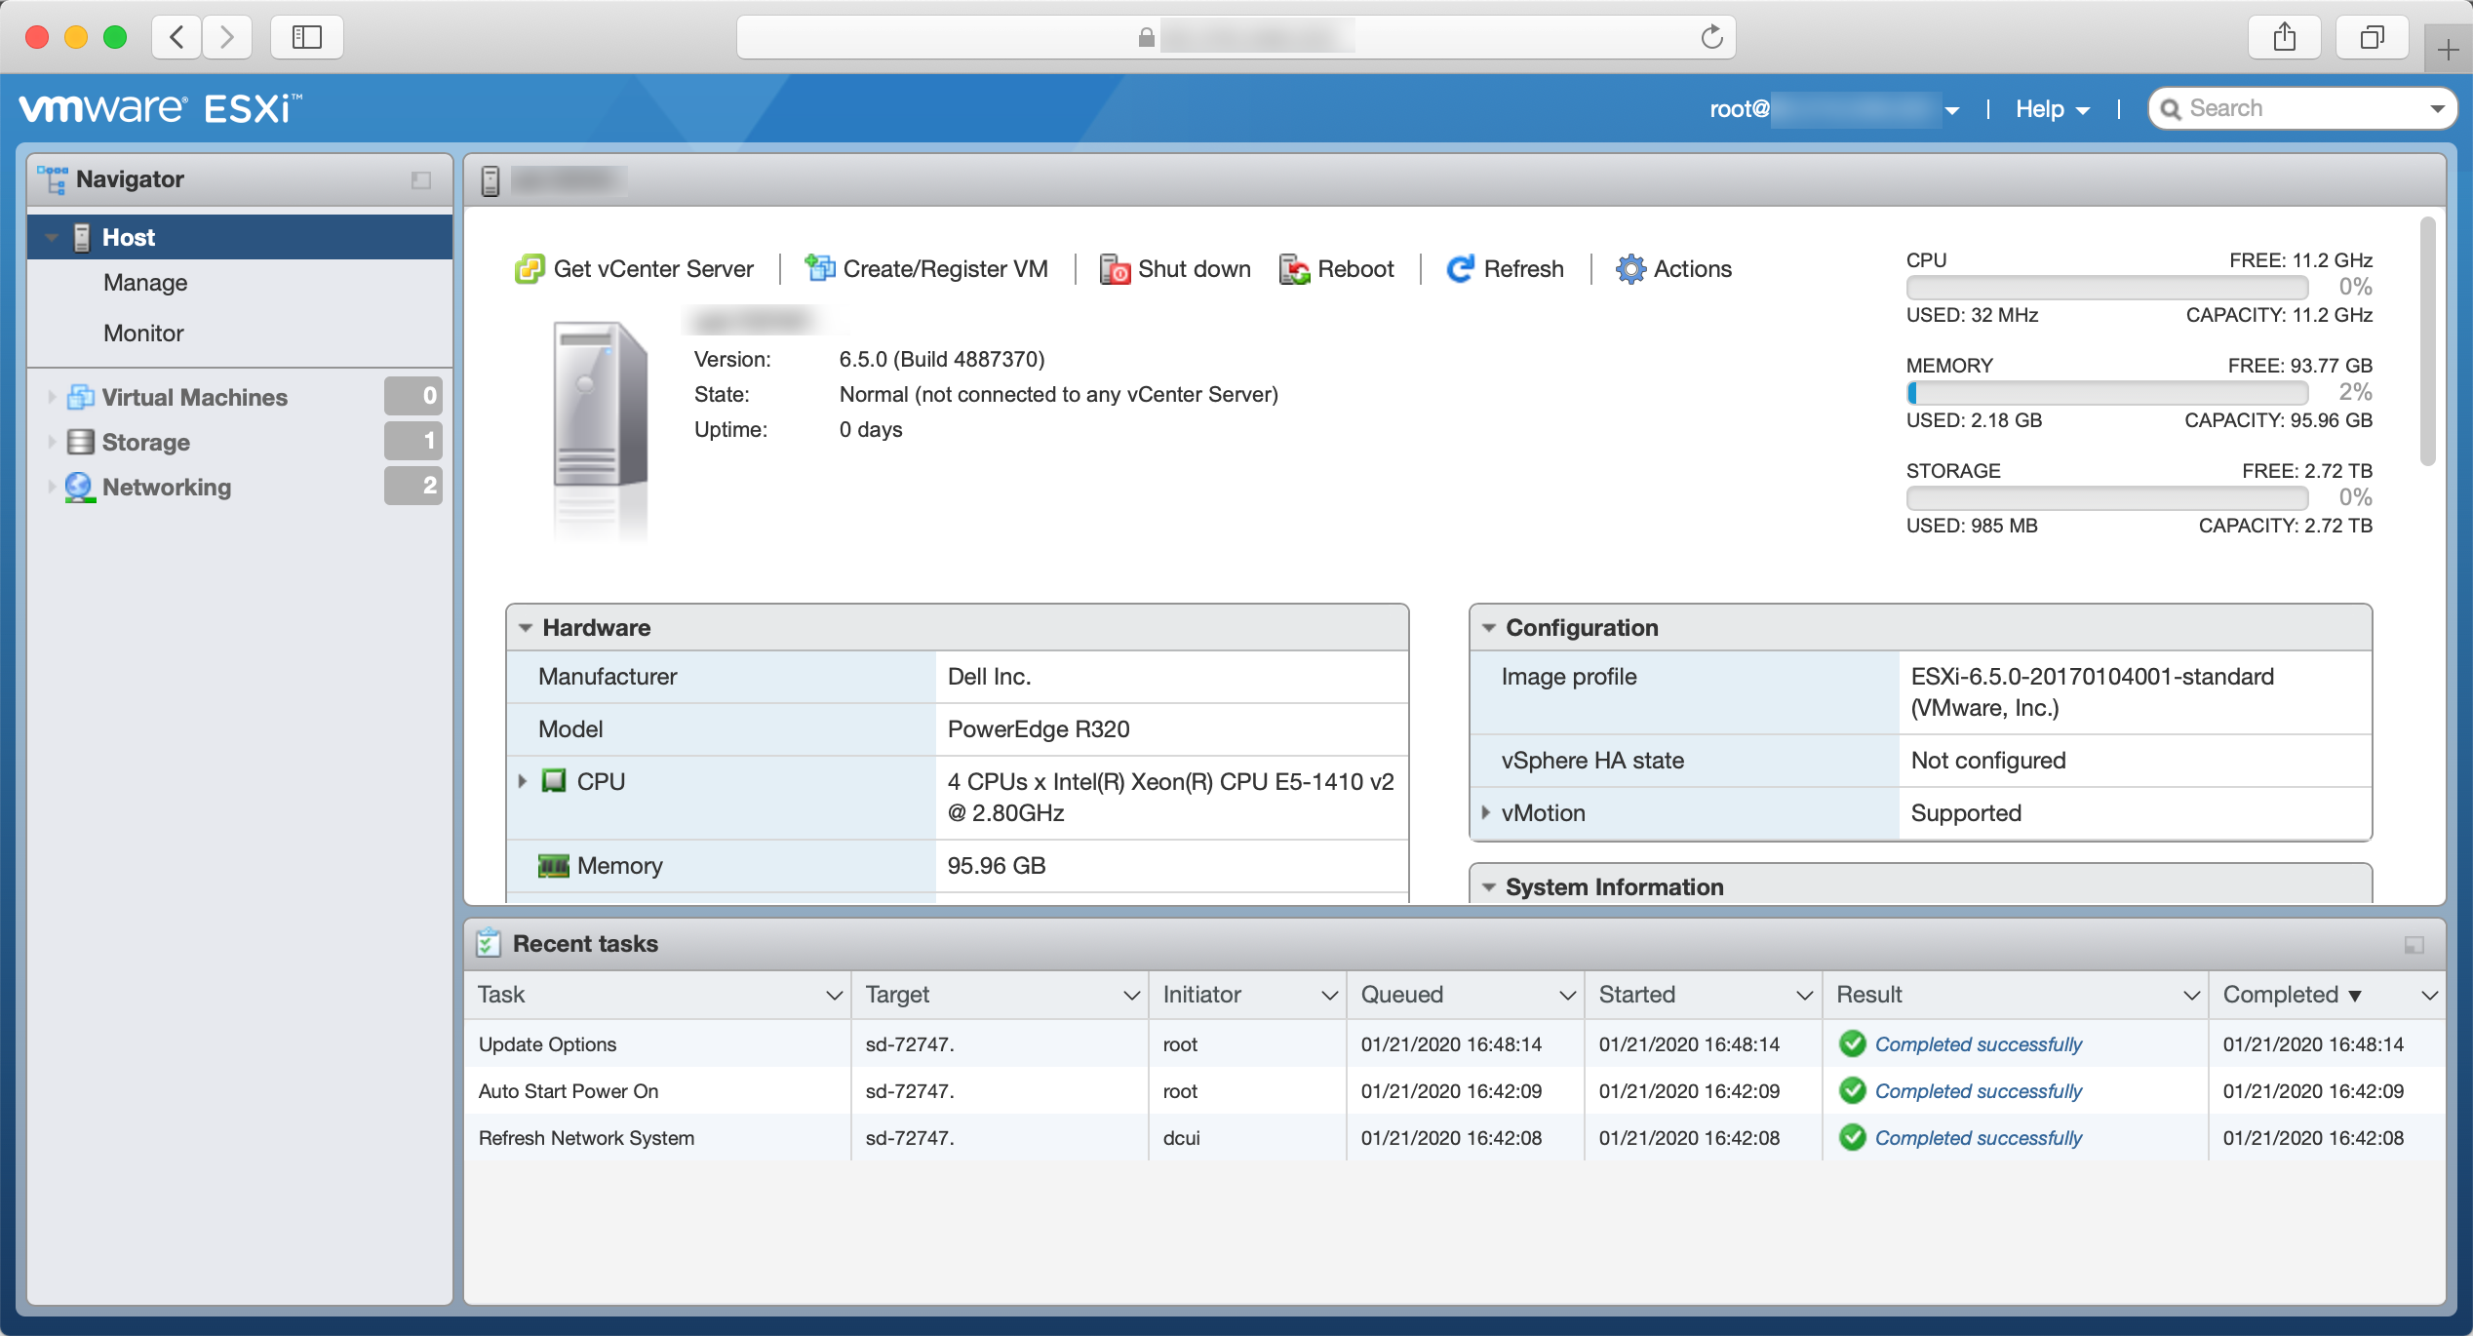Open Monitor under Host
The image size is (2473, 1336).
[143, 334]
